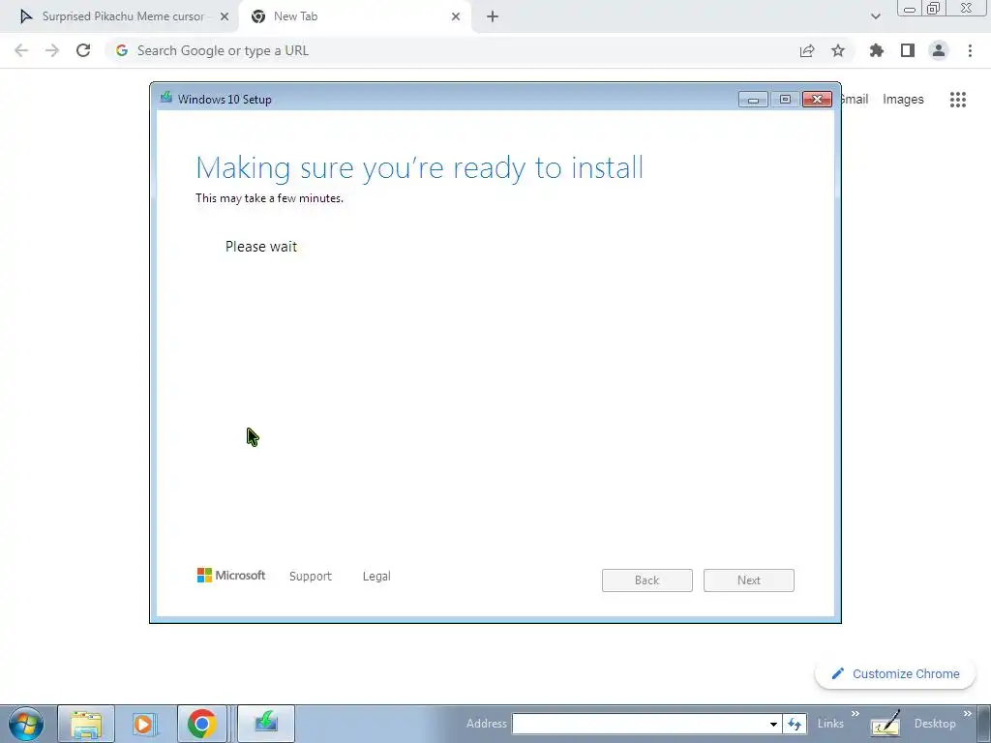Open the Chrome three-dot menu

[970, 50]
